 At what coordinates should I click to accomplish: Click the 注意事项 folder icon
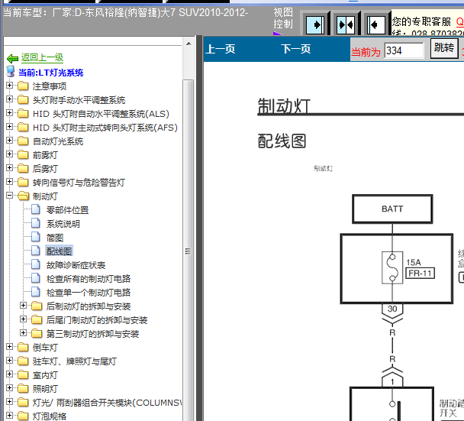pos(23,86)
